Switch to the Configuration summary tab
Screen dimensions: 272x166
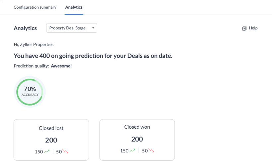[35, 7]
